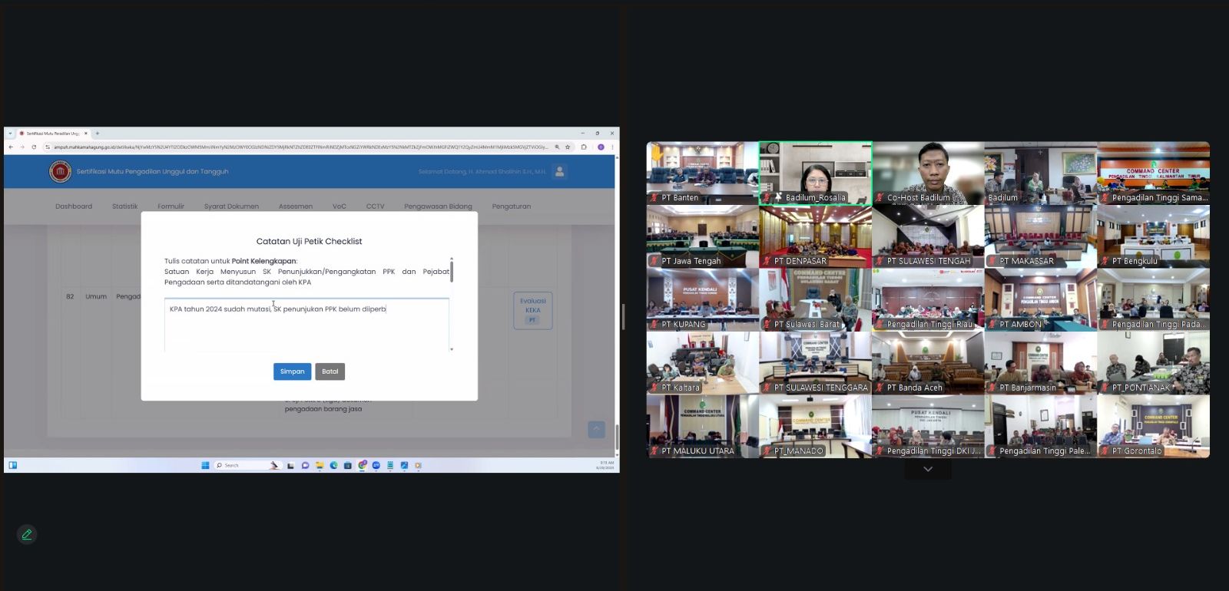The image size is (1229, 591).
Task: Go back using browser back arrow
Action: [x=11, y=147]
